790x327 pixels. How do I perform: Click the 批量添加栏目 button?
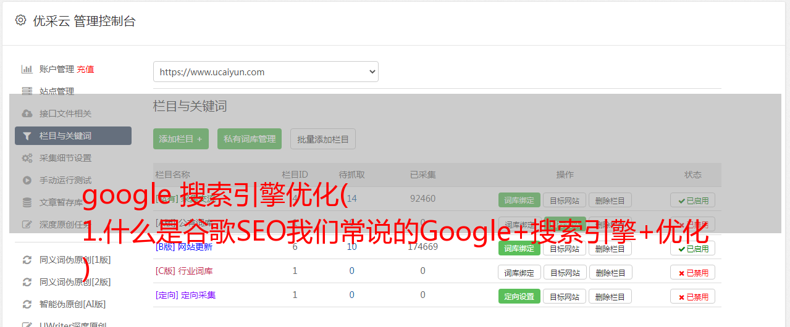pyautogui.click(x=323, y=139)
